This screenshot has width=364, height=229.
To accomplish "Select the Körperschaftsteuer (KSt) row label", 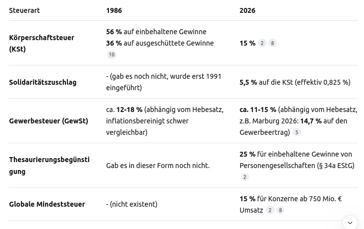I will point(42,43).
